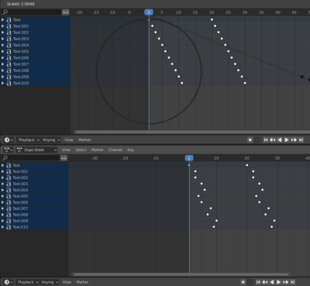Jump to end frame in upper timeline

tap(301, 140)
